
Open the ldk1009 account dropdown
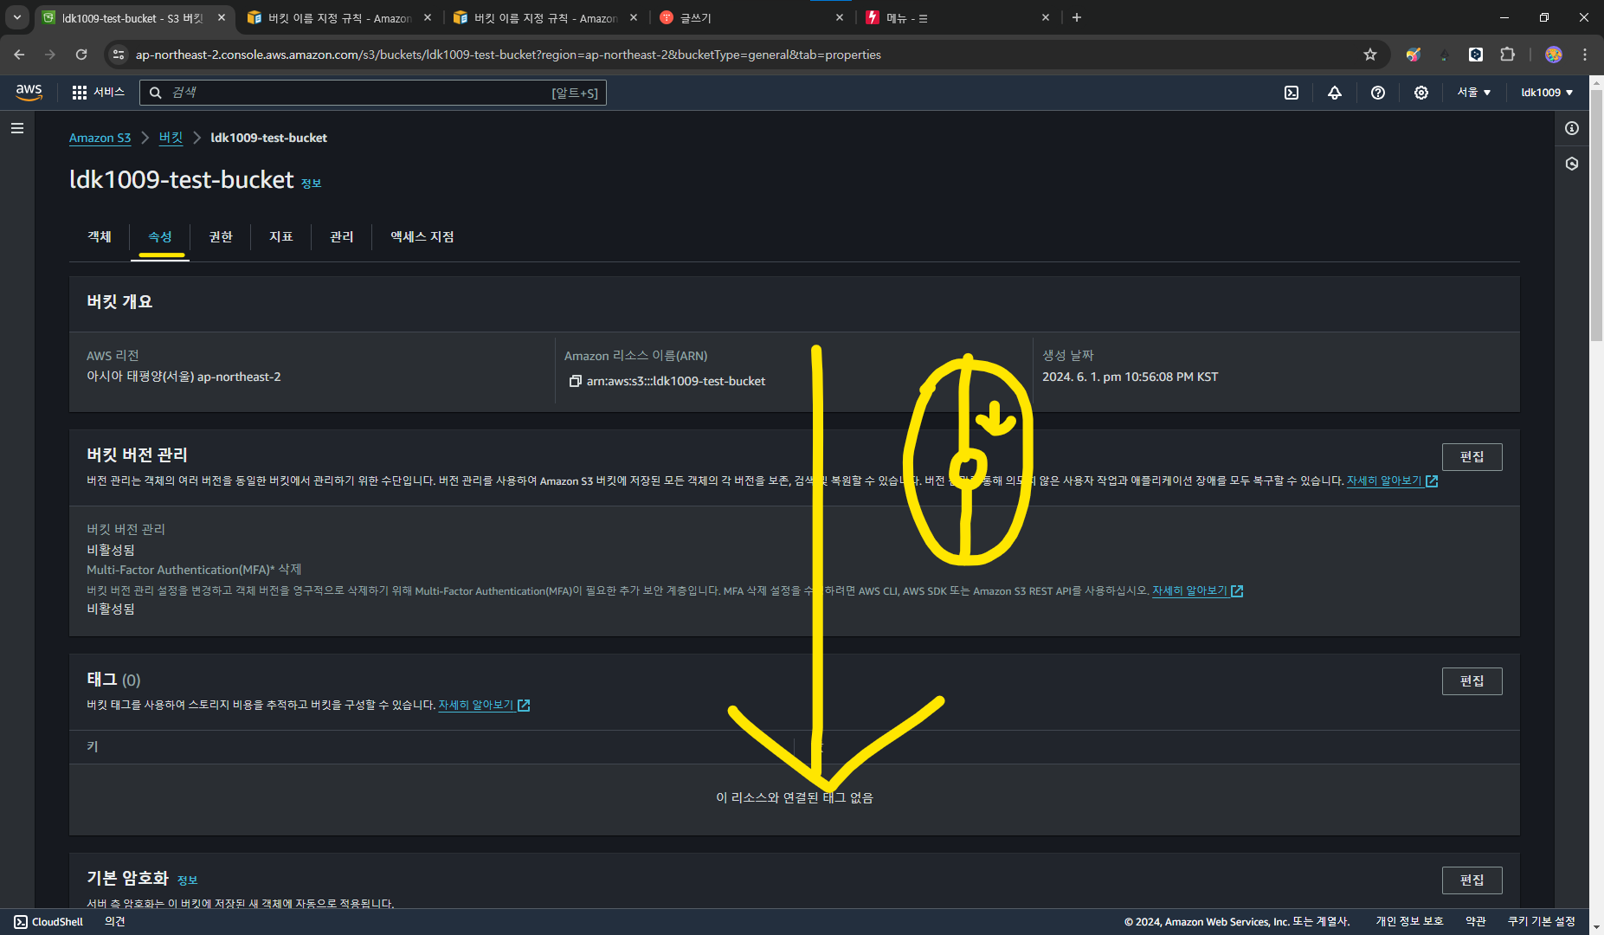1547,93
